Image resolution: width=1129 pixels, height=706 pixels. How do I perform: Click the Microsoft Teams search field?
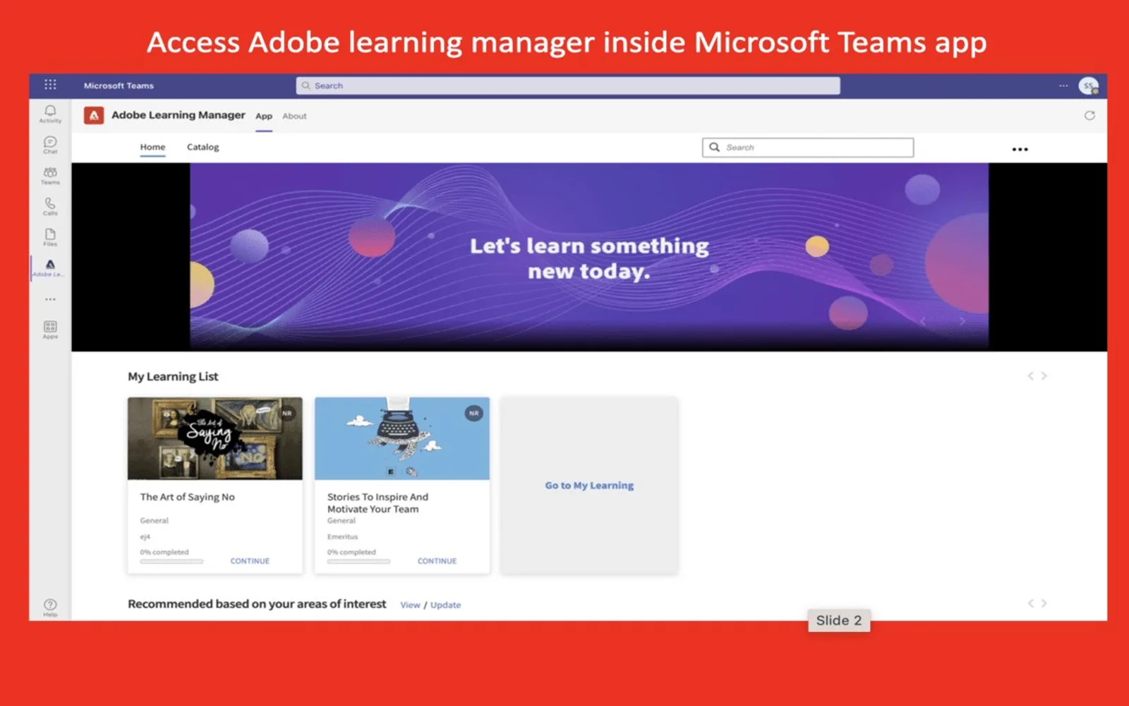(x=568, y=85)
